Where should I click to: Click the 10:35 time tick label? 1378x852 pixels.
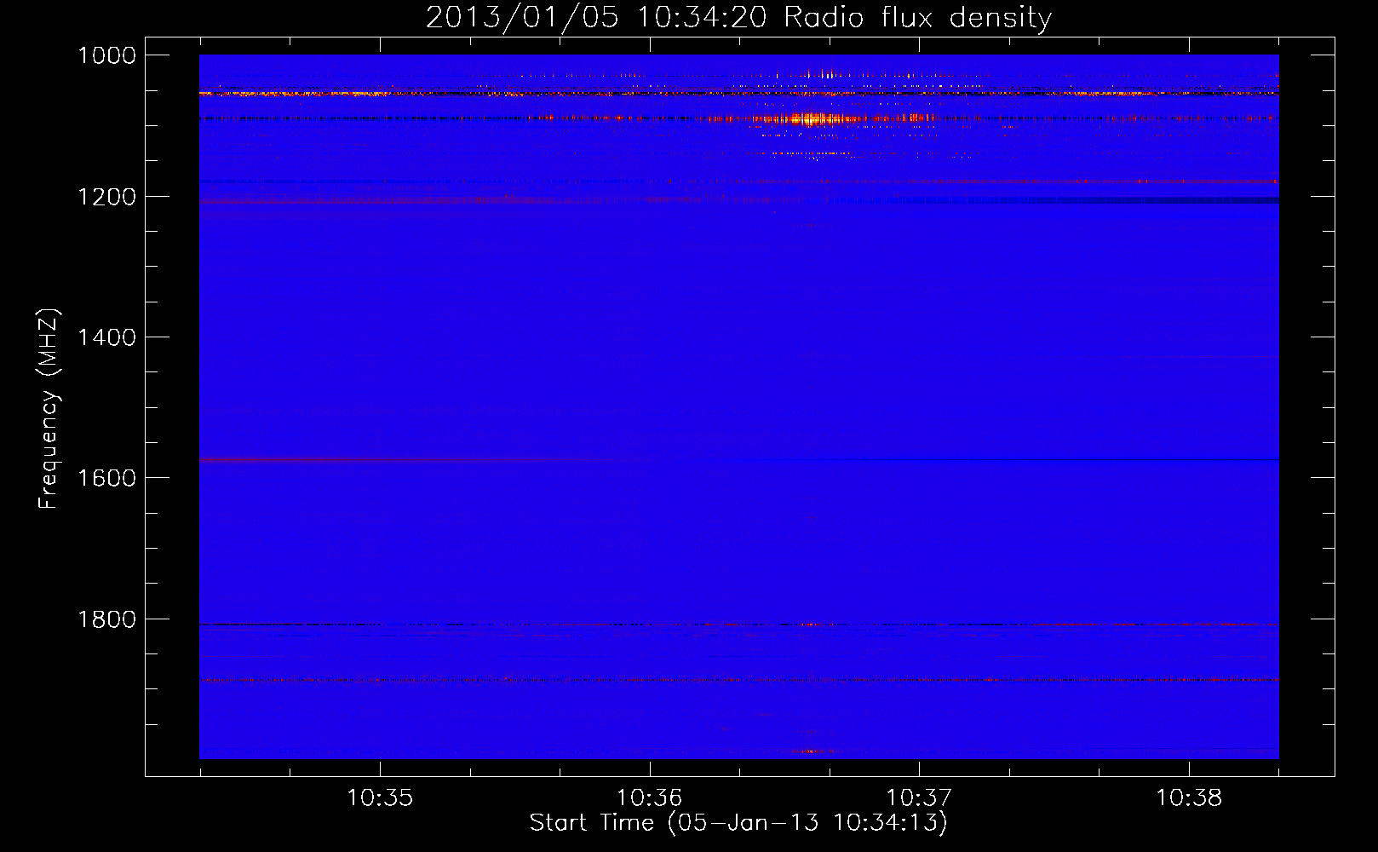(x=380, y=797)
